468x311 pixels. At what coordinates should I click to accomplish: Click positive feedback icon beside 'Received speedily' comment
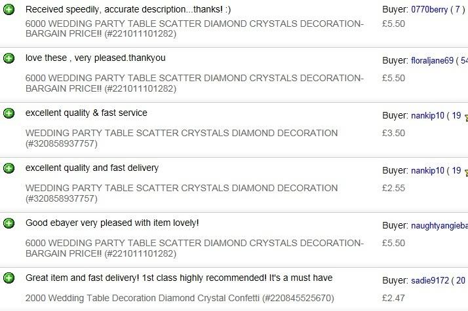9,10
